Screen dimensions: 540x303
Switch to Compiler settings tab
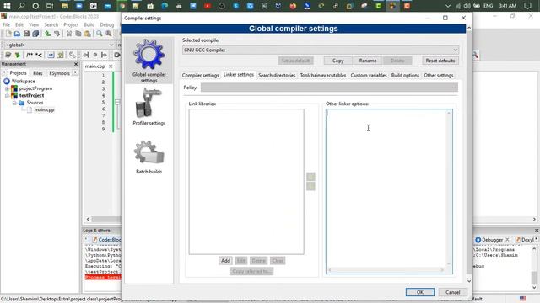coord(201,75)
